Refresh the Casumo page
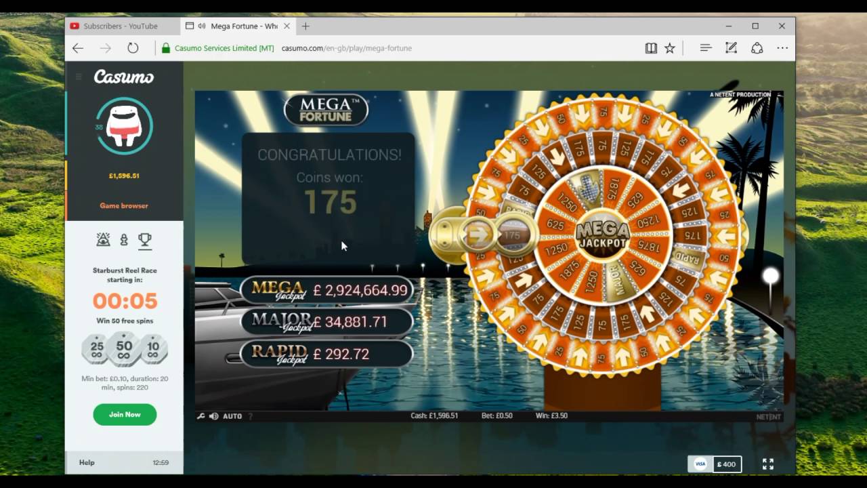This screenshot has width=867, height=488. (133, 48)
